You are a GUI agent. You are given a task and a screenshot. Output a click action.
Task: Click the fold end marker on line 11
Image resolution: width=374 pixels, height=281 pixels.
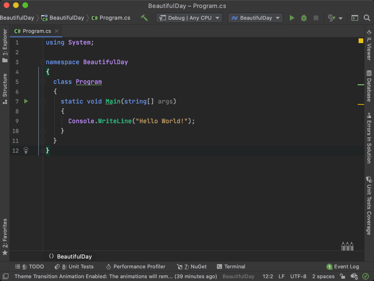click(x=43, y=140)
